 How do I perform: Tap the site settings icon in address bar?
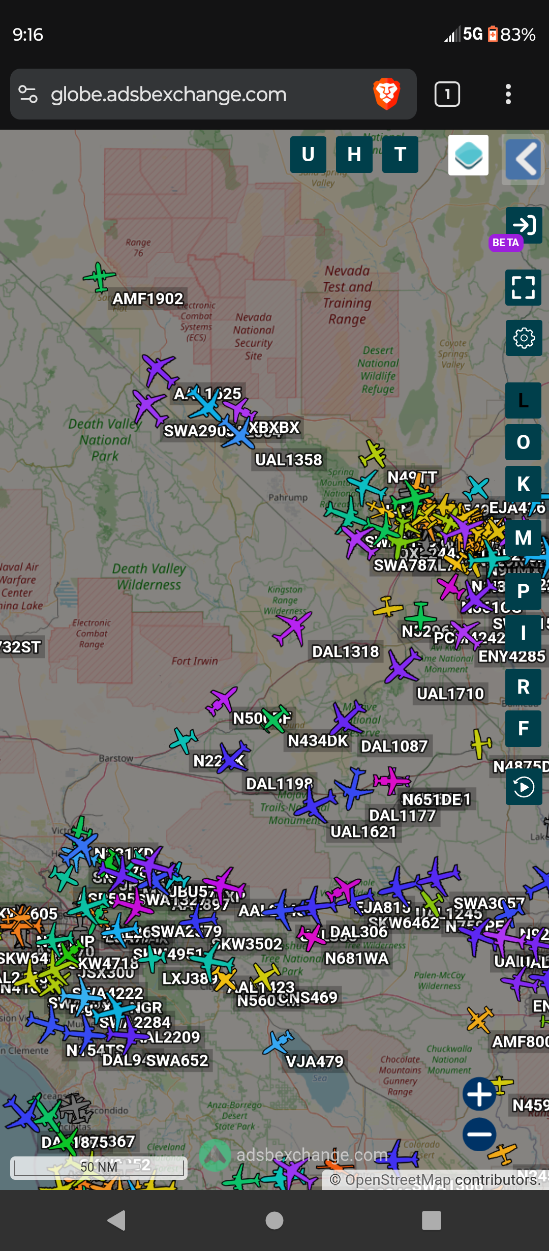[28, 94]
